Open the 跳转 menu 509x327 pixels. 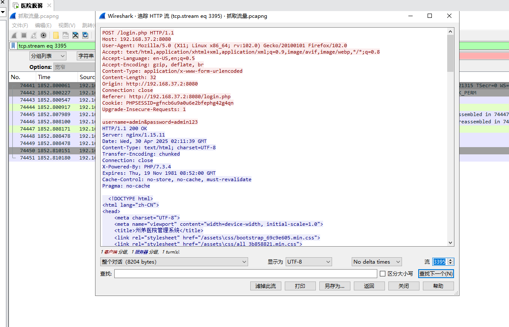[88, 25]
